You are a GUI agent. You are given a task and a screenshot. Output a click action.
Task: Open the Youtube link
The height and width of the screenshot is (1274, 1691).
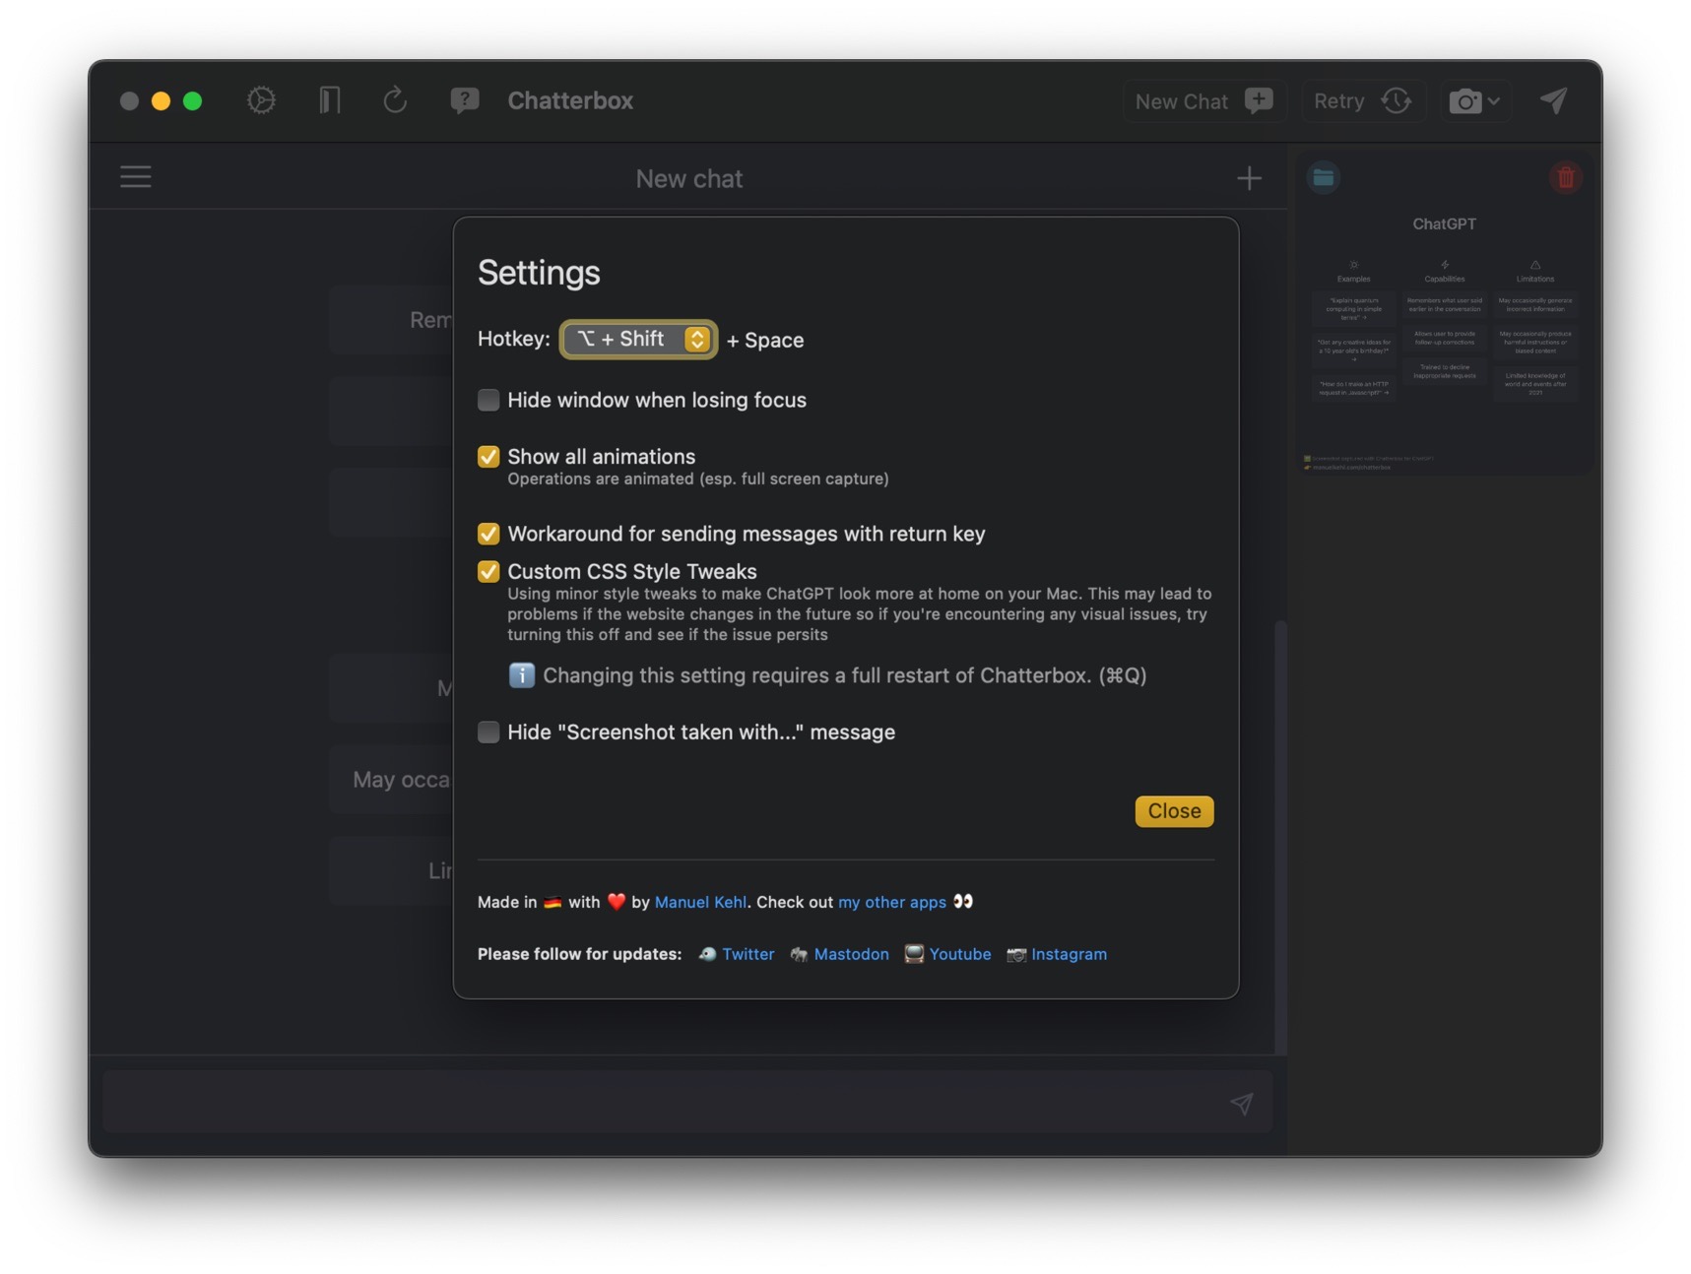(x=960, y=954)
